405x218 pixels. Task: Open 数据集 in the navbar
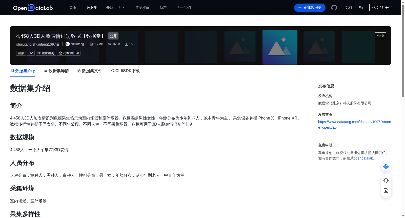(92, 8)
